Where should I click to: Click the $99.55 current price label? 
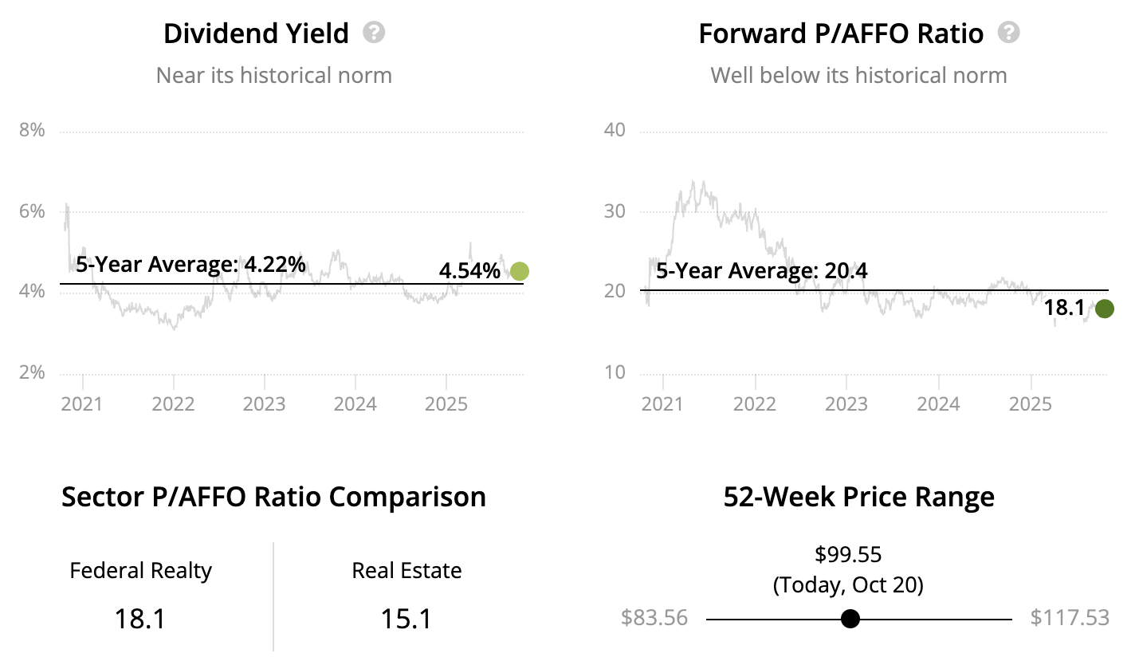(x=848, y=554)
